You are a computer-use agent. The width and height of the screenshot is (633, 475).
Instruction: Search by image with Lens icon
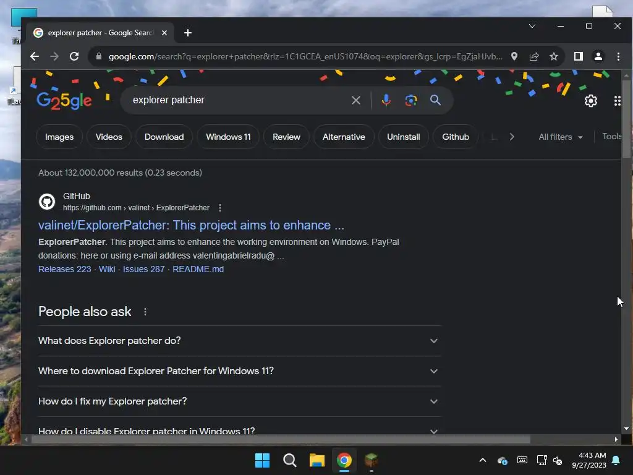(x=410, y=100)
